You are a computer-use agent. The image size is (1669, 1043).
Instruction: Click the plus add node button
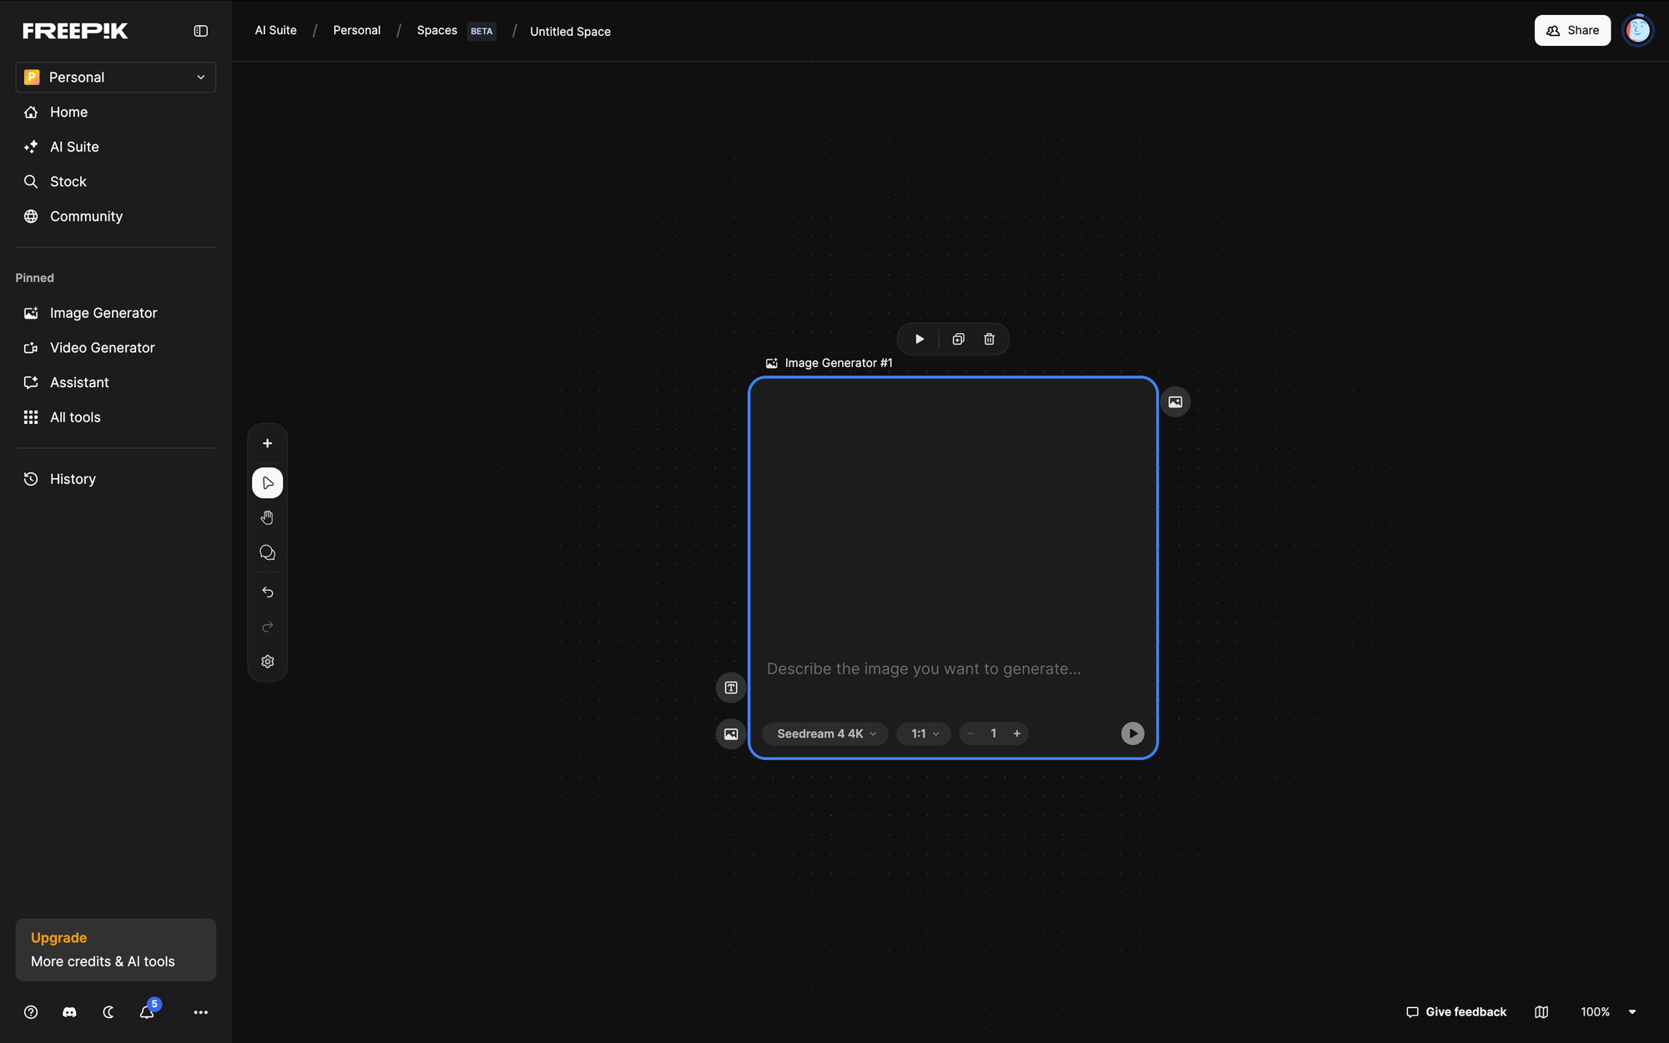coord(267,444)
